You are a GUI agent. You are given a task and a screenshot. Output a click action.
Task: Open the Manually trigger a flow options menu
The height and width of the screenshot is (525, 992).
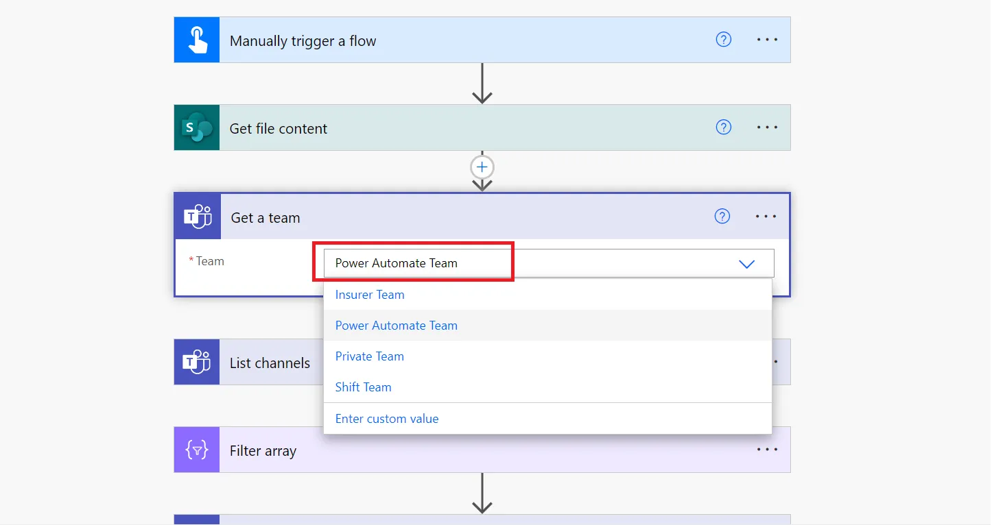coord(767,40)
